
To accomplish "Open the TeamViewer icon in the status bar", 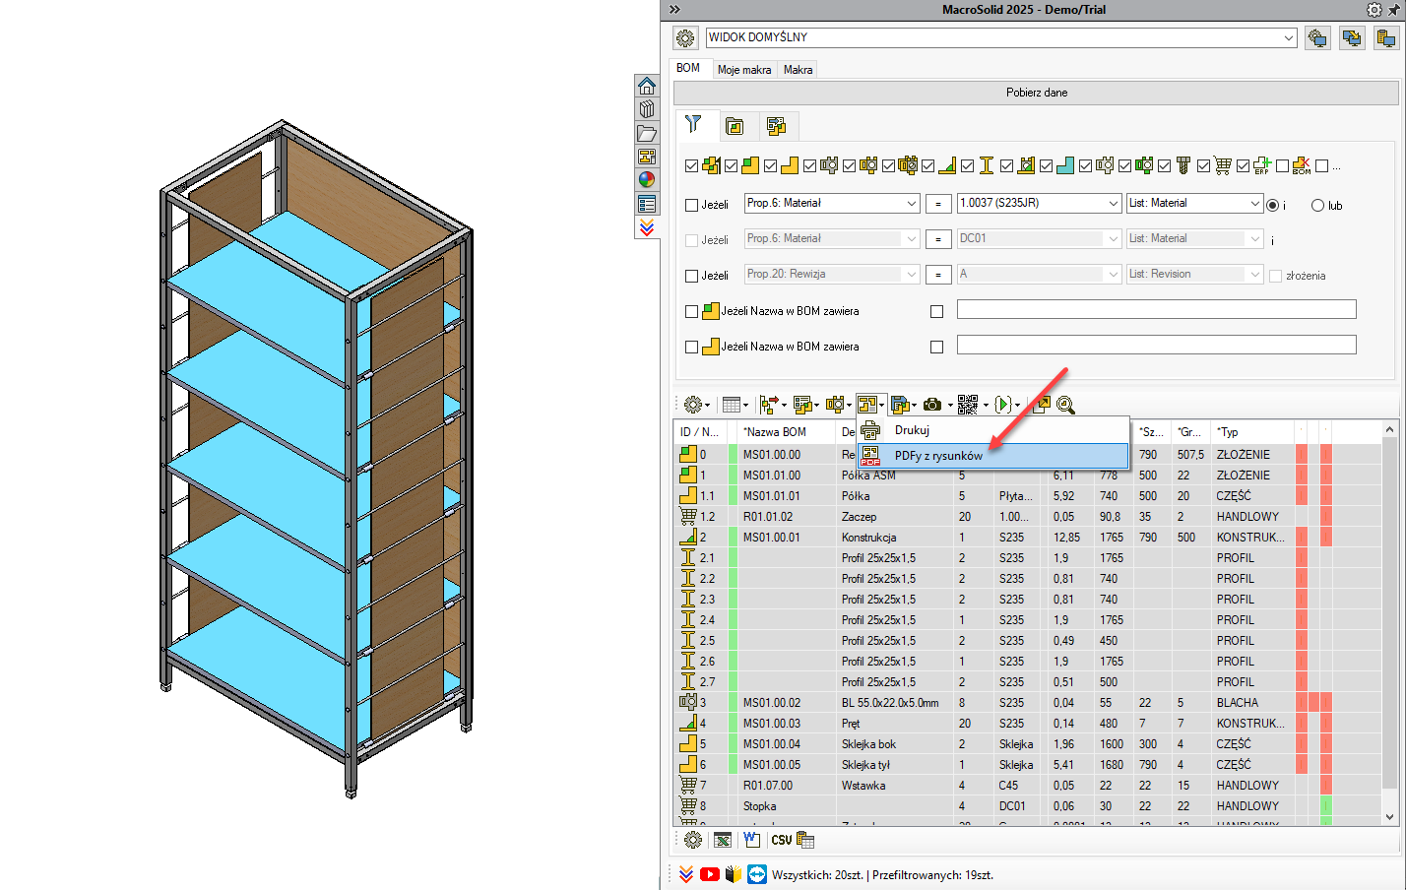I will [757, 874].
